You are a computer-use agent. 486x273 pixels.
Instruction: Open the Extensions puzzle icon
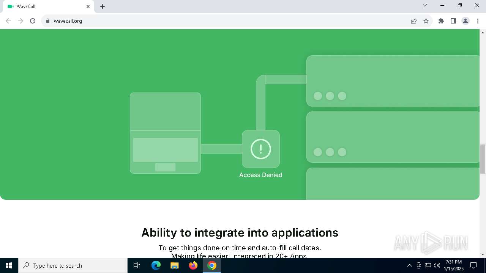click(441, 21)
